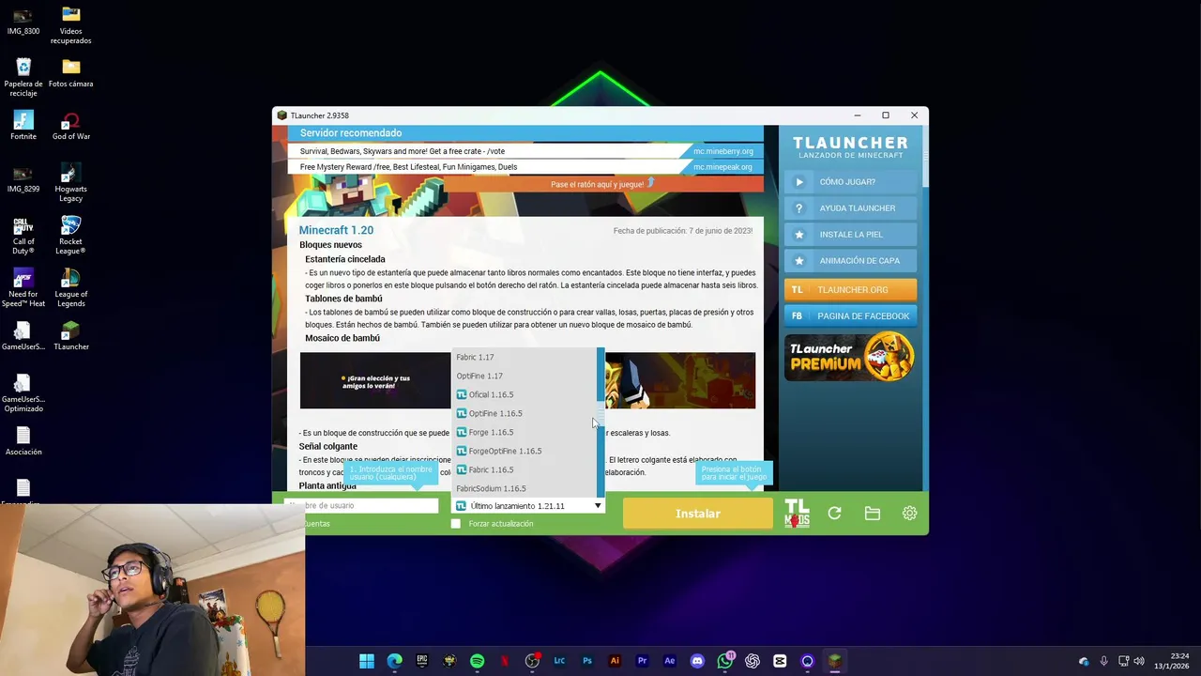Open Spotify from taskbar
The width and height of the screenshot is (1201, 676).
[x=477, y=661]
